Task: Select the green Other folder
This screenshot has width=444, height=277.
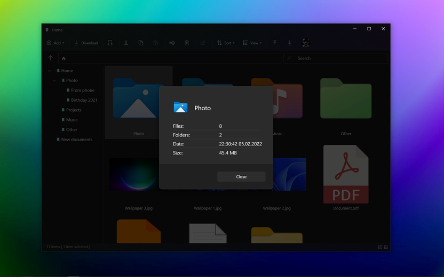Action: pos(346,99)
